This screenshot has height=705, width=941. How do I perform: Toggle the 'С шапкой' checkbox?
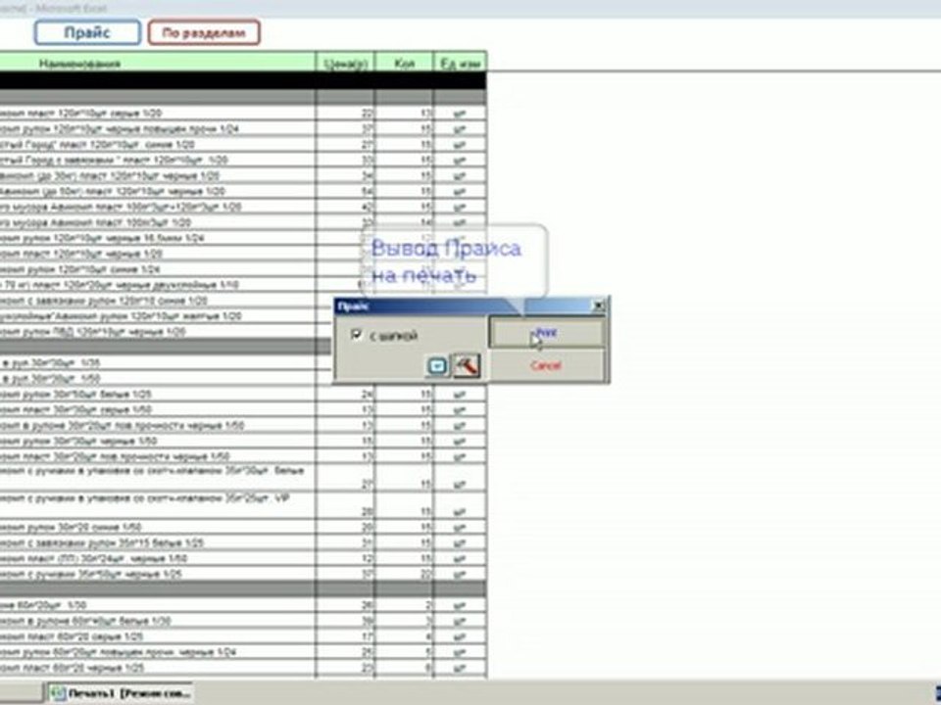[x=357, y=335]
